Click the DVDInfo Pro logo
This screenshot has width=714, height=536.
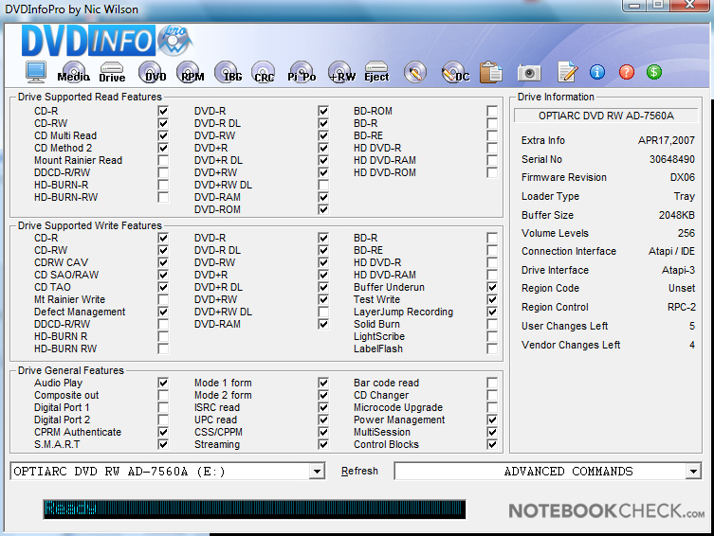(x=107, y=41)
